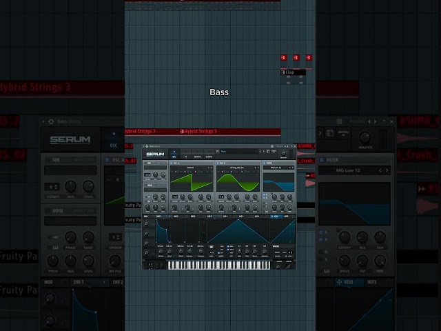The height and width of the screenshot is (331, 441).
Task: Open the plugin window arrow menu
Action: 143,146
